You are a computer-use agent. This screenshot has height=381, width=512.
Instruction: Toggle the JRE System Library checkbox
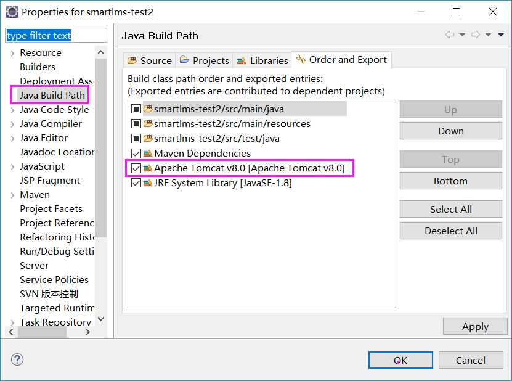point(136,183)
